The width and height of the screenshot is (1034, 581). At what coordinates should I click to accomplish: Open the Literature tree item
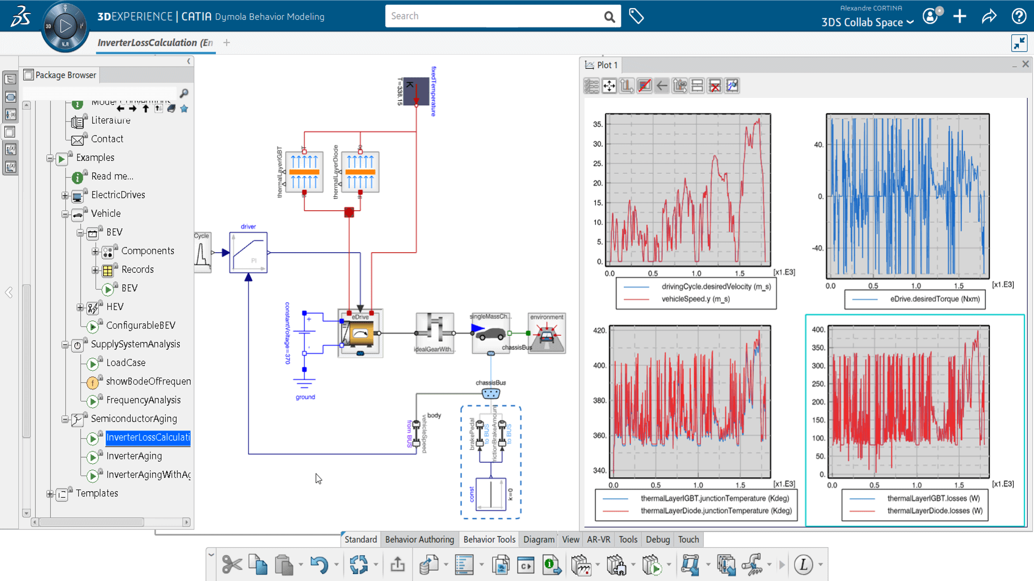tap(110, 121)
